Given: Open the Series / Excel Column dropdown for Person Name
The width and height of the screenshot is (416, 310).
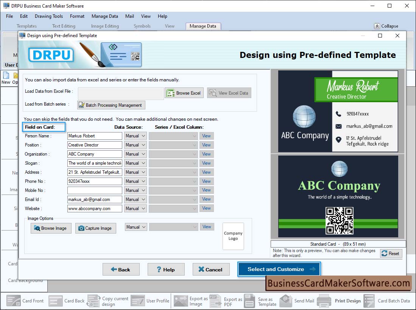Looking at the screenshot, I should tap(173, 136).
